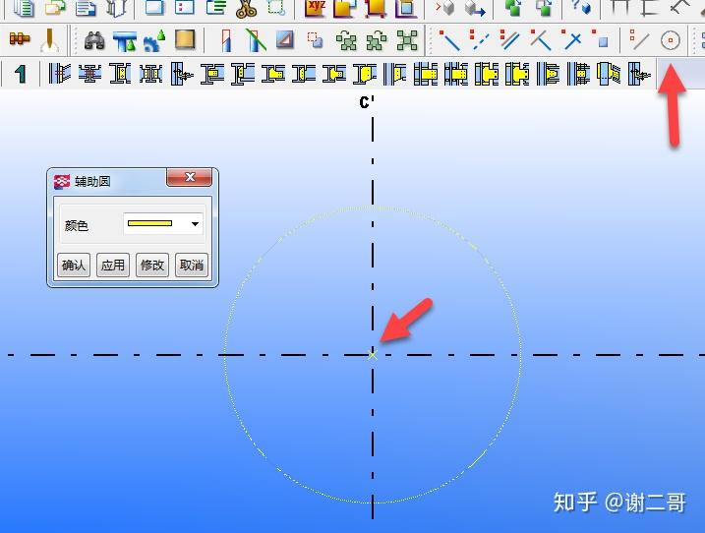Click the dashed green selection rectangle icon
Viewport: 705px width, 533px height.
point(276,8)
